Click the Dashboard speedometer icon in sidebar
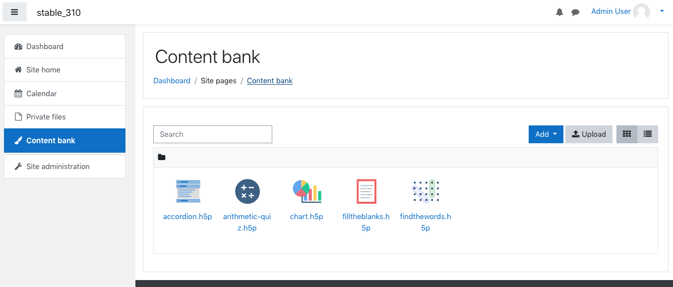Viewport: 673px width, 287px height. coord(18,47)
